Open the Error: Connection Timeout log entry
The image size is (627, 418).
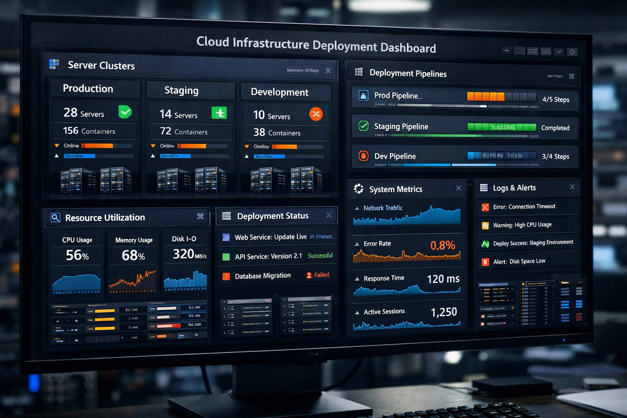coord(529,207)
